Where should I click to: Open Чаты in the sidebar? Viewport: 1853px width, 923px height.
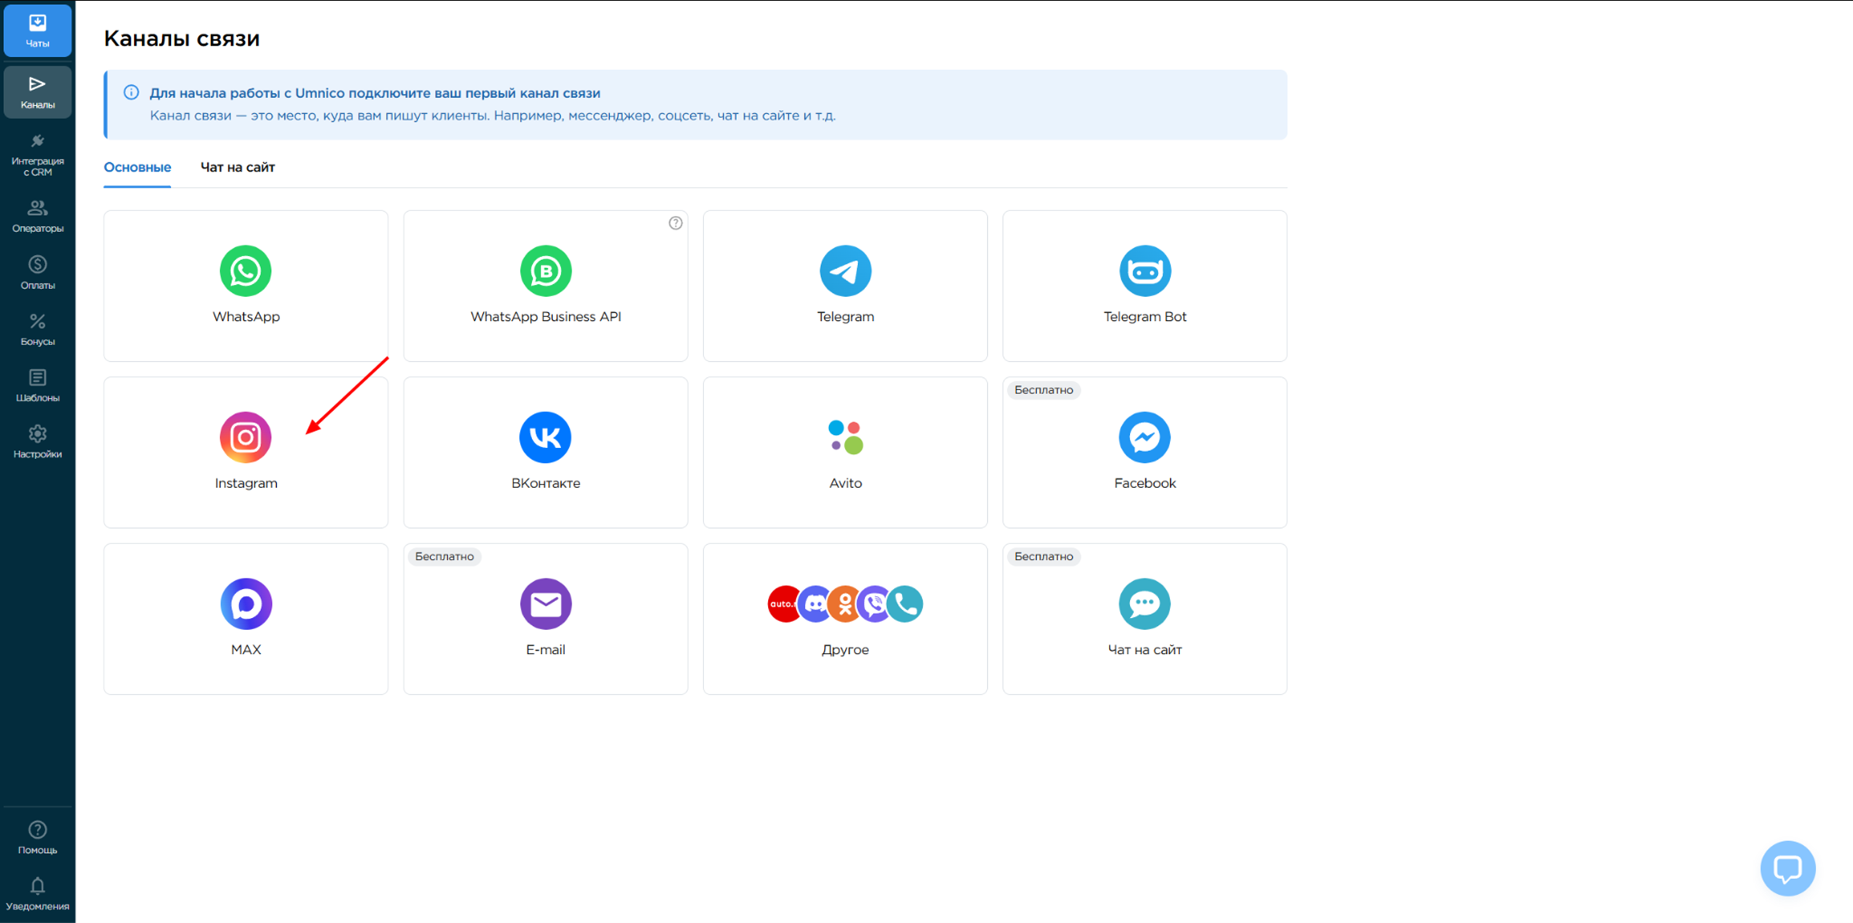click(38, 31)
